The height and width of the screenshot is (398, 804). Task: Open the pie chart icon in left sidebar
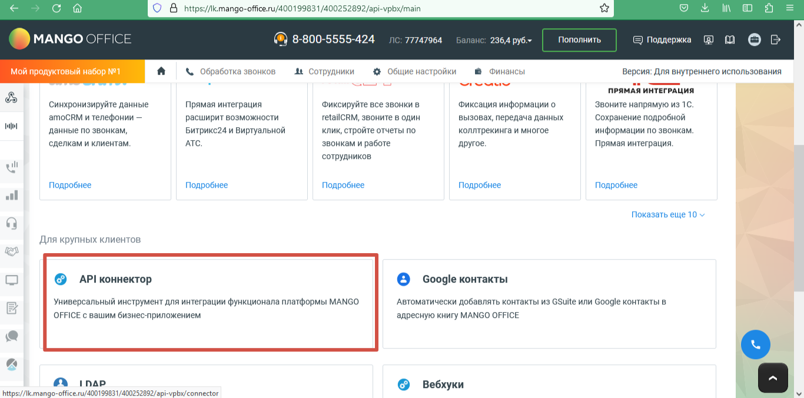pos(11,364)
